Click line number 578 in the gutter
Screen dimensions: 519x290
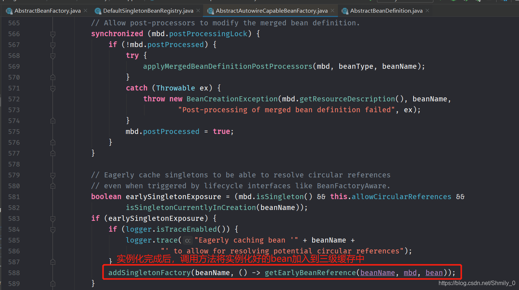(14, 164)
